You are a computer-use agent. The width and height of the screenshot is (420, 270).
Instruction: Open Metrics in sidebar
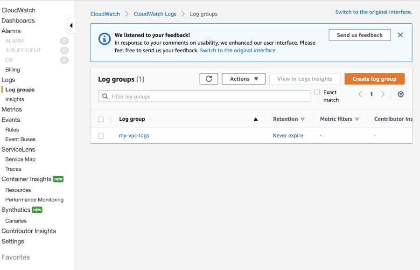click(x=12, y=110)
